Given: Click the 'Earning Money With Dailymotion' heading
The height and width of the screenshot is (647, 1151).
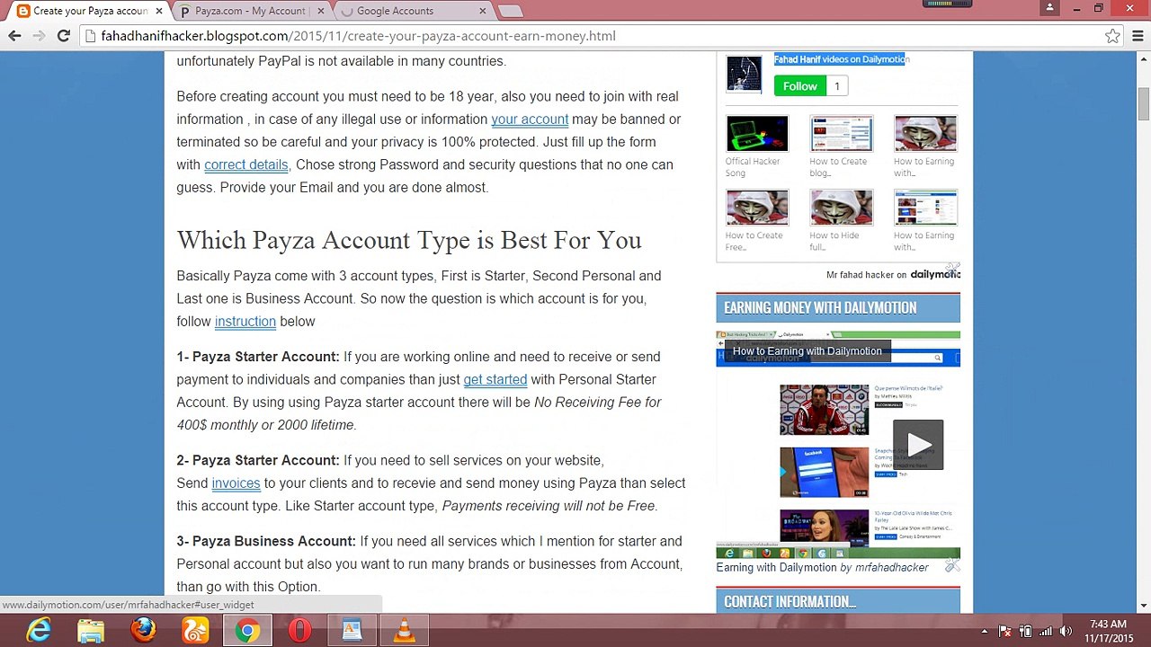Looking at the screenshot, I should coord(820,307).
